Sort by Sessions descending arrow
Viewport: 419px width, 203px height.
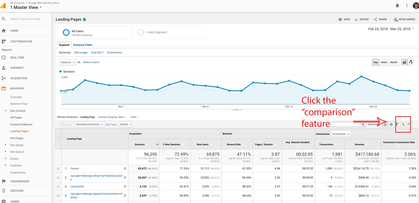point(157,144)
